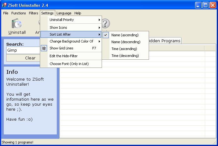Click the grid lines hash icon
Screen dimensions: 218x146
tap(44, 48)
